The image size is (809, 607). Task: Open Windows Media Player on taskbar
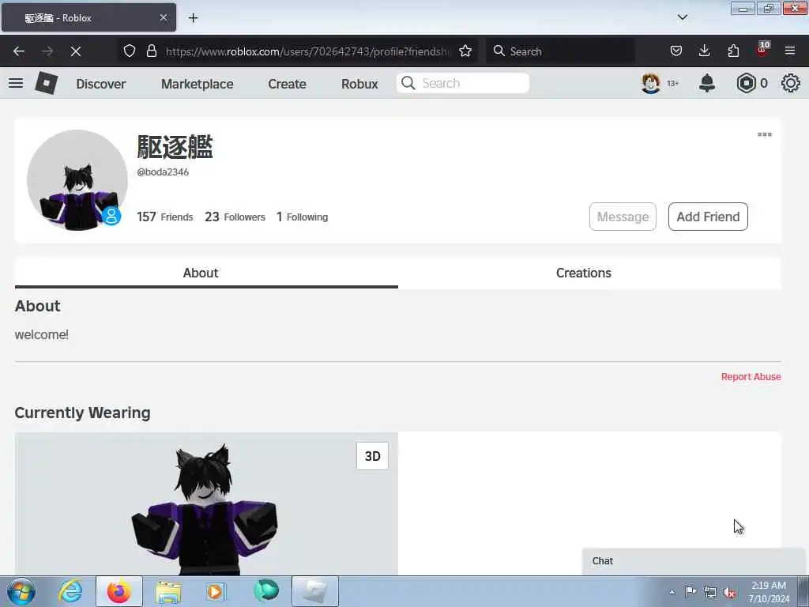(x=216, y=592)
